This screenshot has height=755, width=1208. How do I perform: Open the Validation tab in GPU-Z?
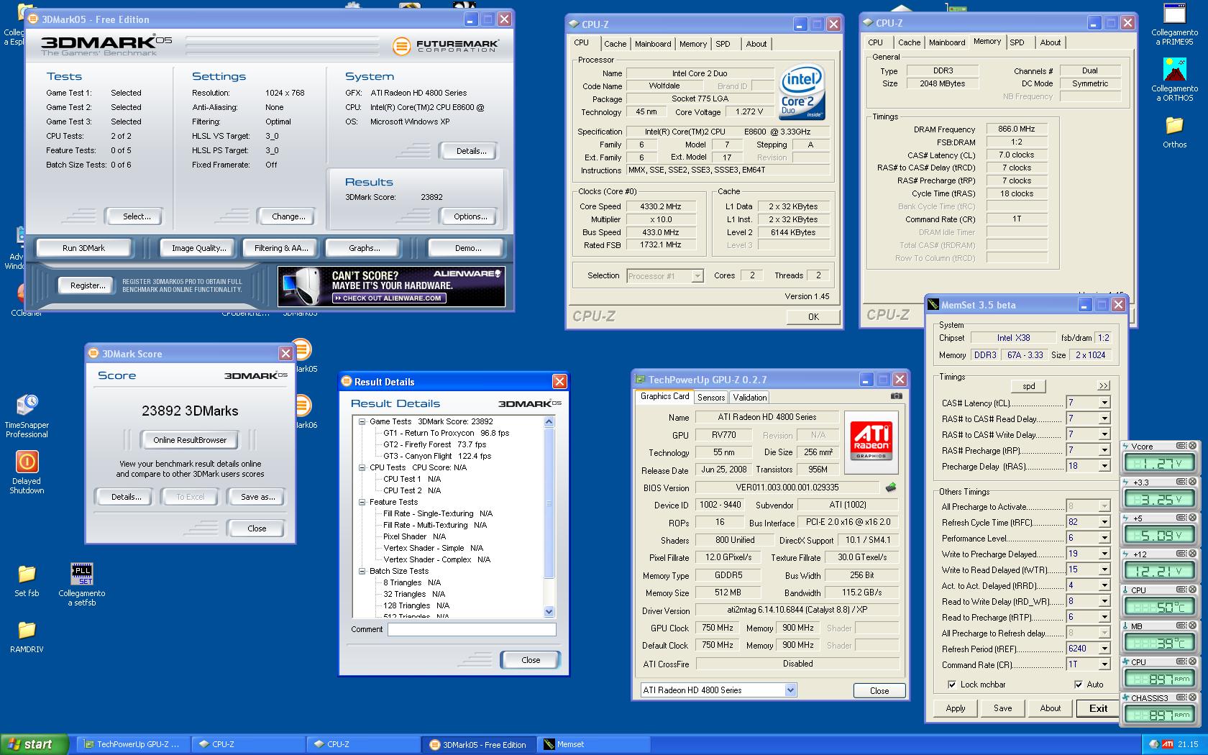[x=750, y=398]
